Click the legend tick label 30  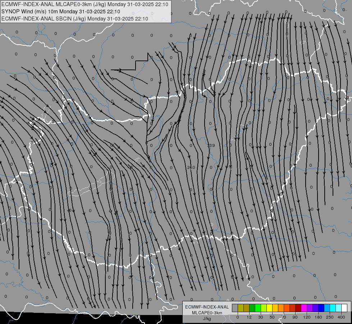tap(261, 317)
